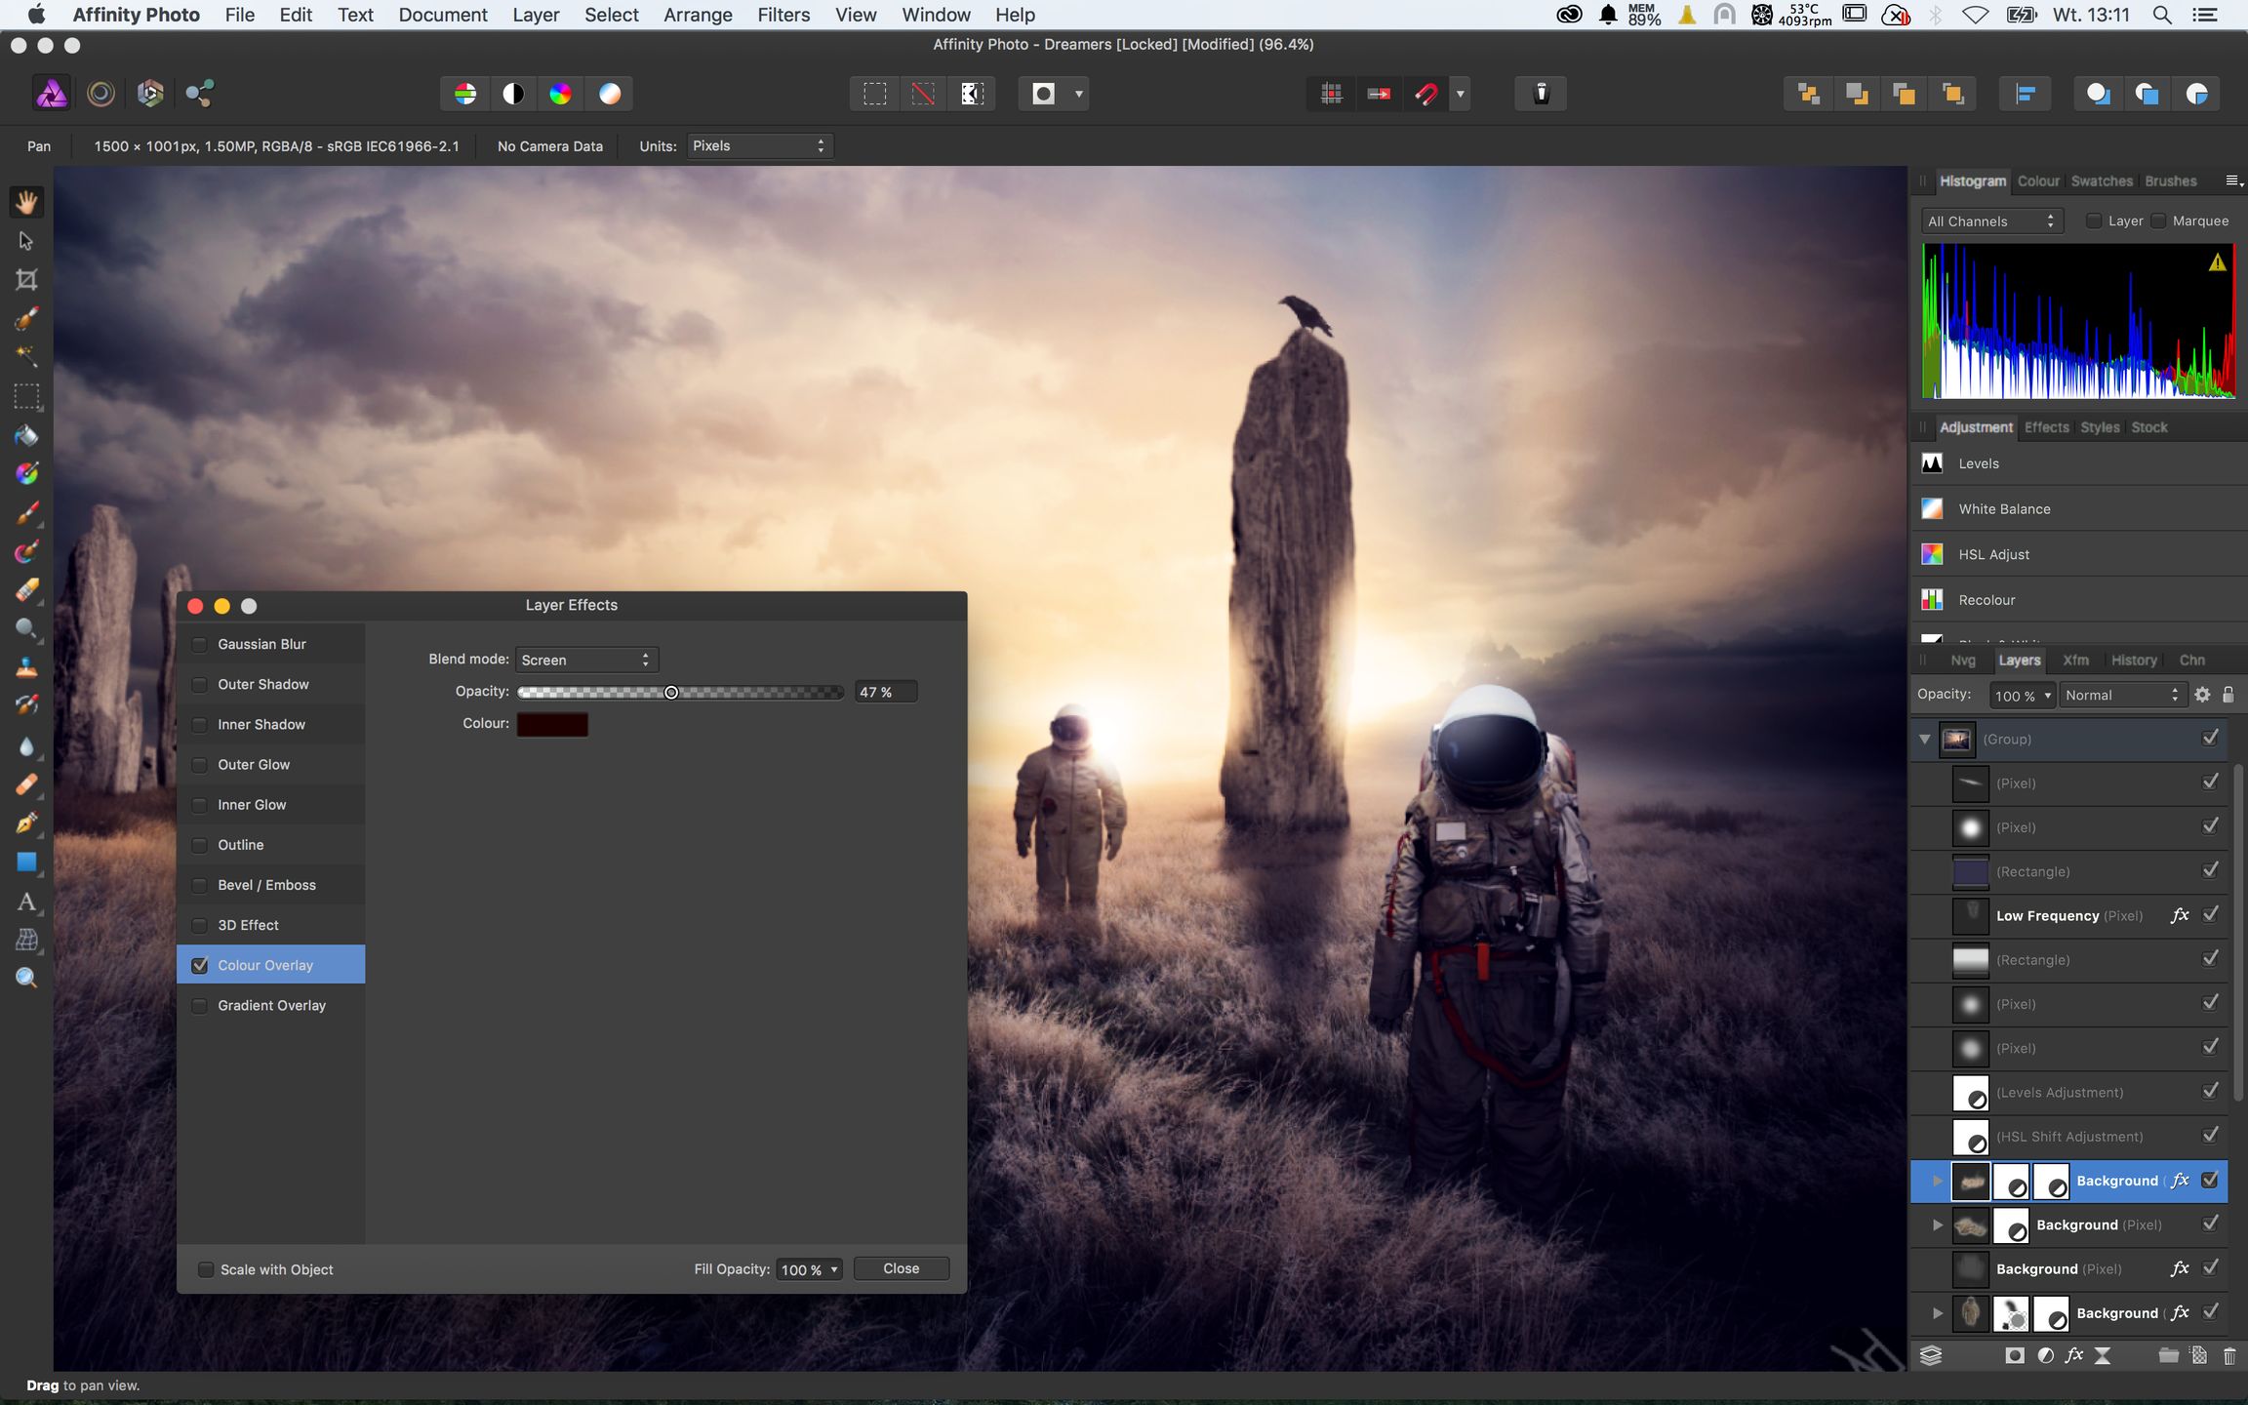Tick the histogram Marquee checkbox
2248x1405 pixels.
(2158, 221)
